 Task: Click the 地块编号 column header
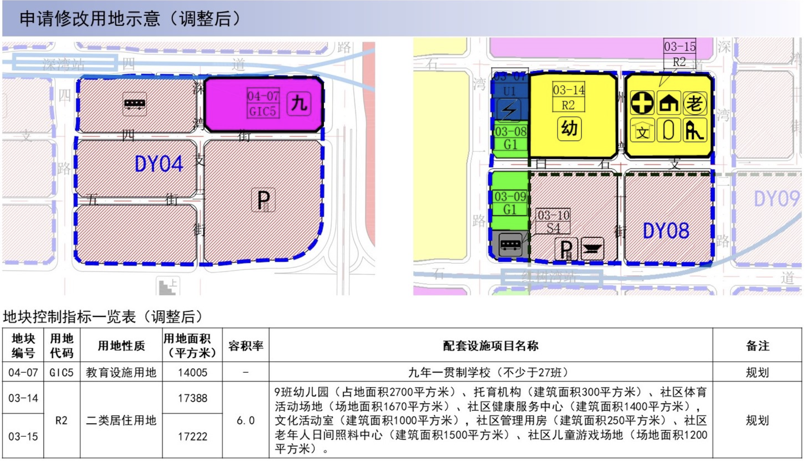coord(23,345)
